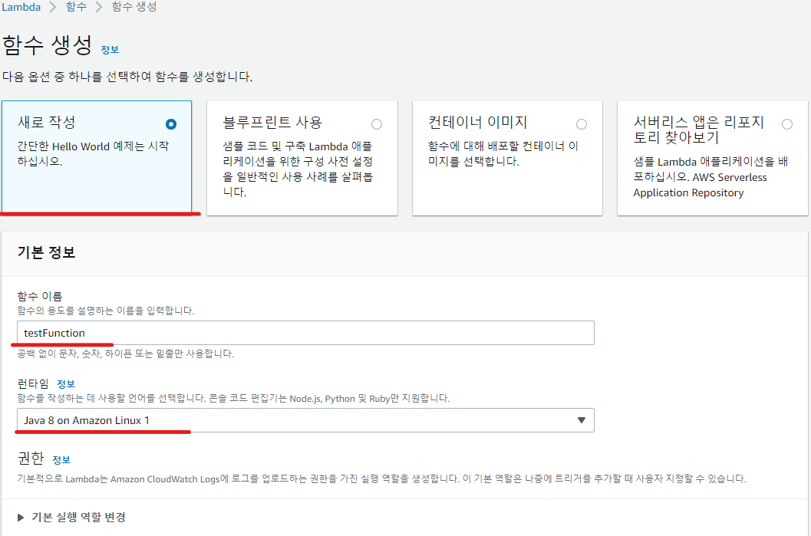This screenshot has width=811, height=536.
Task: Click the 런타임 field label
Action: [32, 383]
